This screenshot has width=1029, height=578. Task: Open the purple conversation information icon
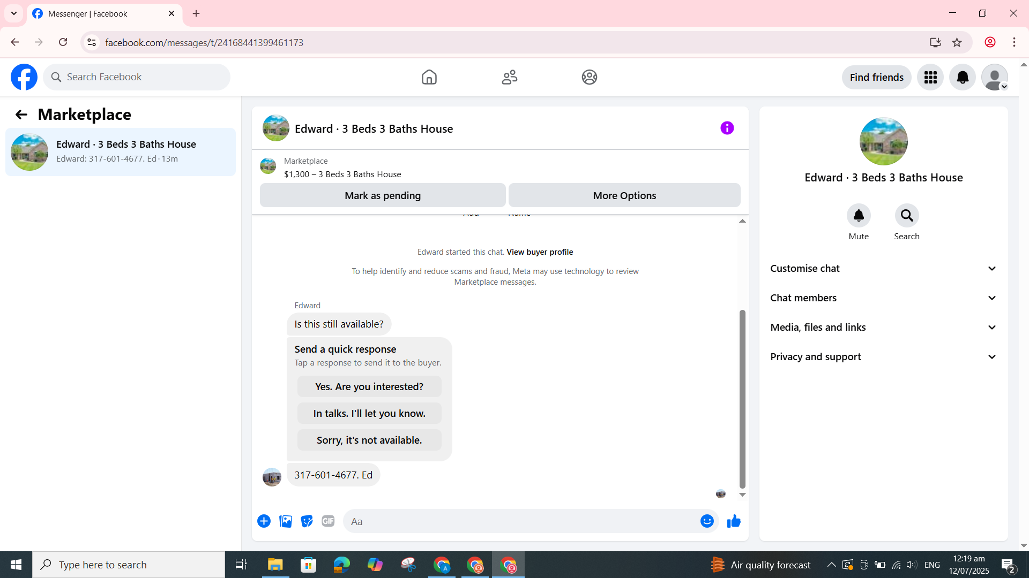(x=727, y=128)
